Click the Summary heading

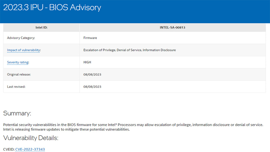point(17,113)
